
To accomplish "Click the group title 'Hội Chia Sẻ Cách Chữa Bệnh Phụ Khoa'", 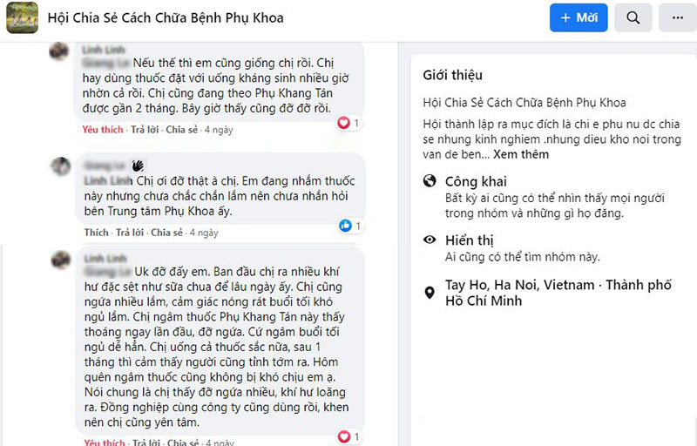I will click(166, 17).
